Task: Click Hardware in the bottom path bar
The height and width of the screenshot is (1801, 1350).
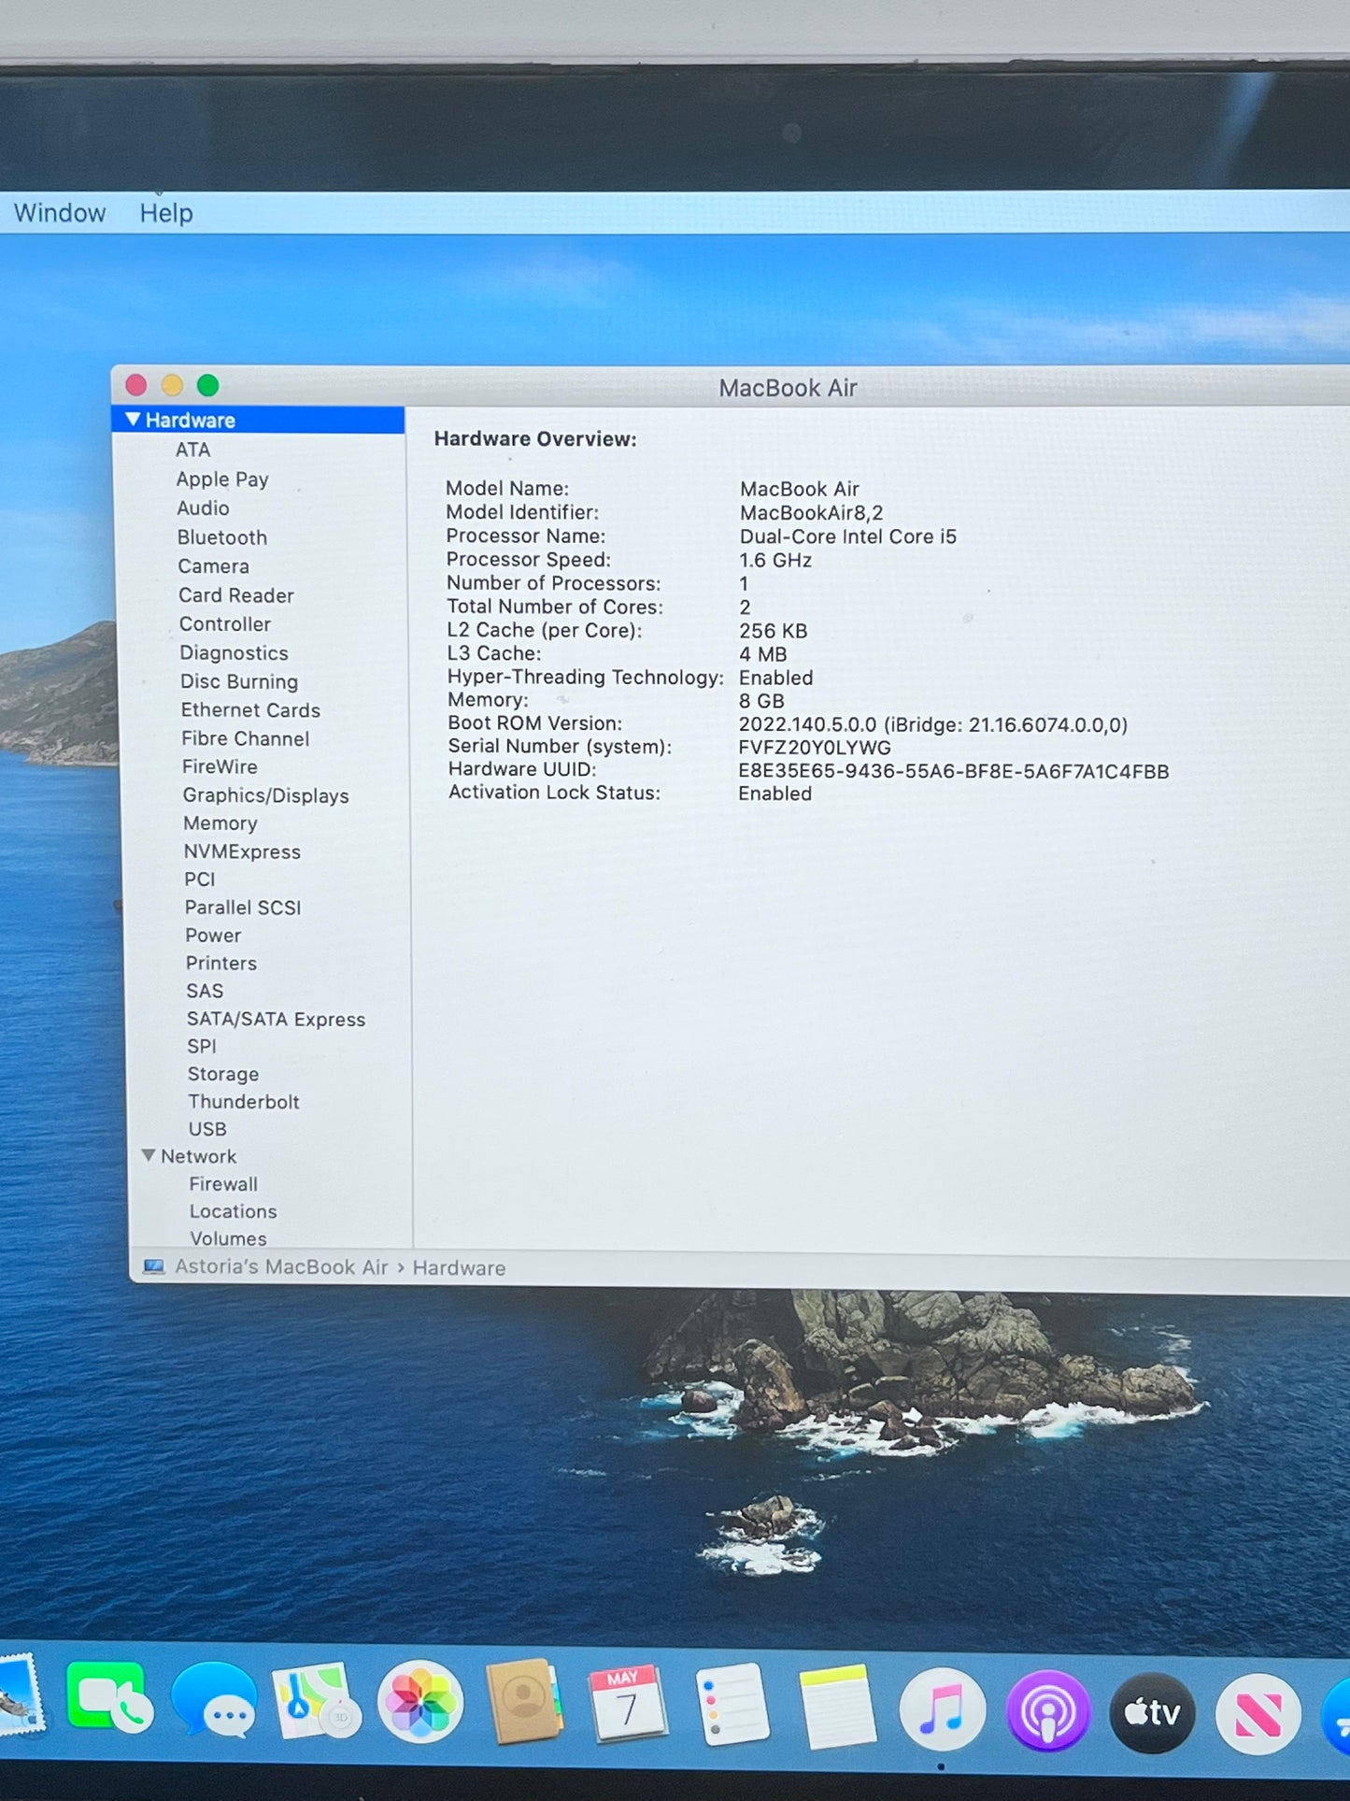Action: [459, 1268]
